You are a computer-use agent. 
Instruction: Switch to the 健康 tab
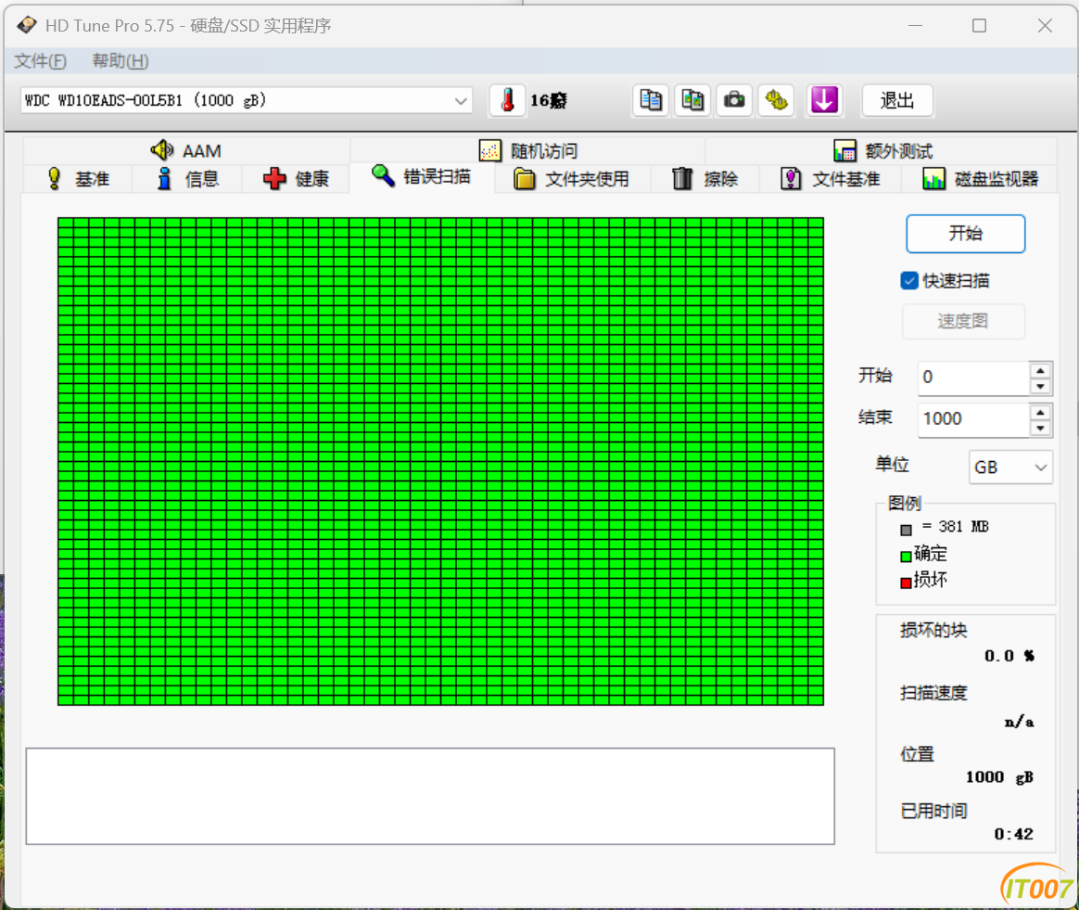click(297, 179)
